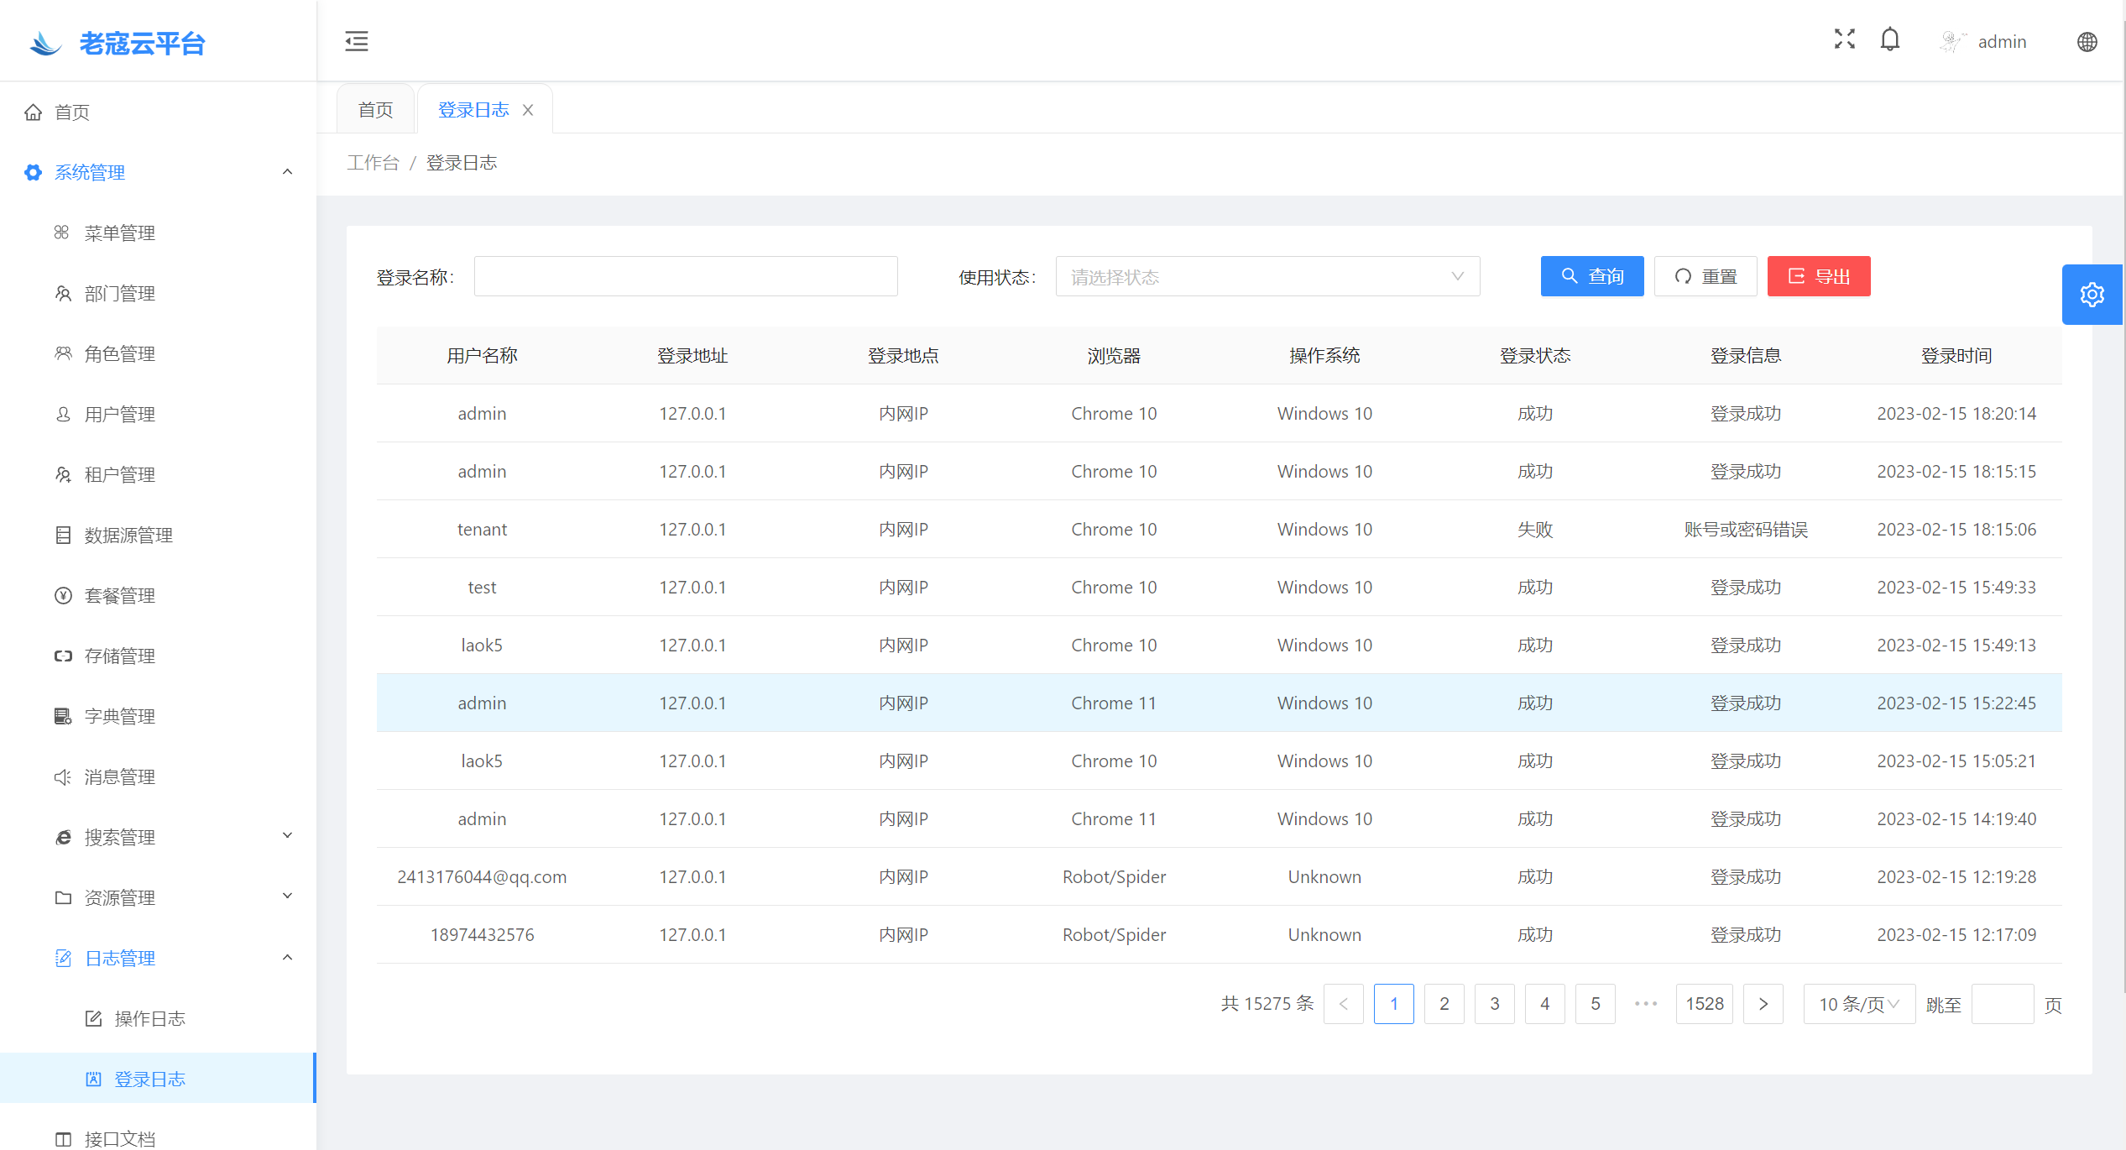
Task: Open the 使用状态 status dropdown
Action: (x=1267, y=276)
